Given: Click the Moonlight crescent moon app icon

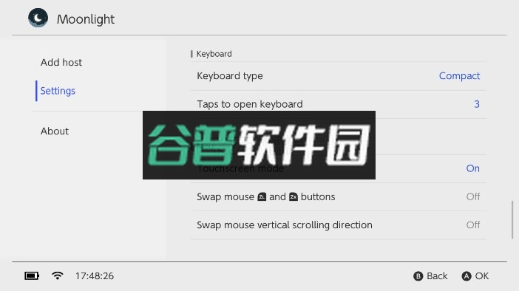Looking at the screenshot, I should pyautogui.click(x=38, y=18).
